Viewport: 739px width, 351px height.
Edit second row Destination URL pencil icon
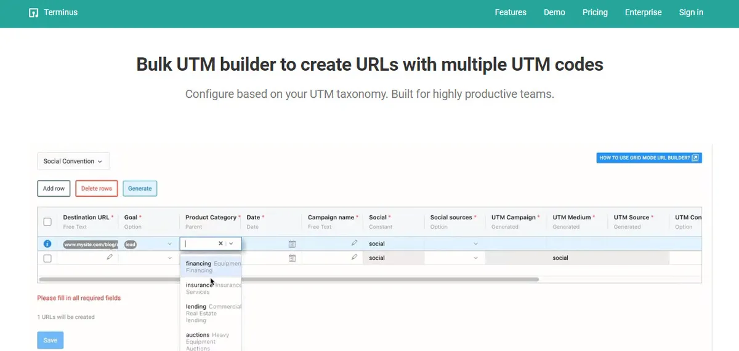109,258
